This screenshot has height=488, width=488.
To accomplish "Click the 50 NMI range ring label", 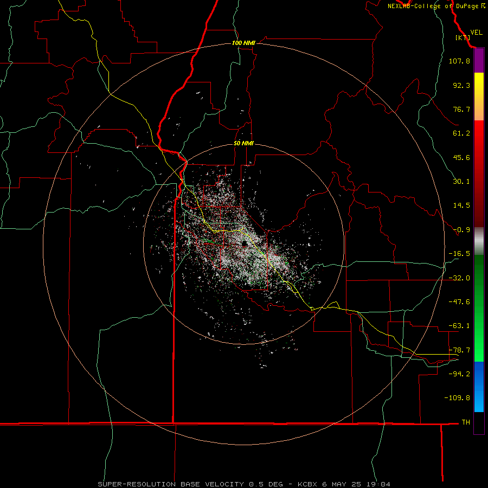I will [x=243, y=143].
